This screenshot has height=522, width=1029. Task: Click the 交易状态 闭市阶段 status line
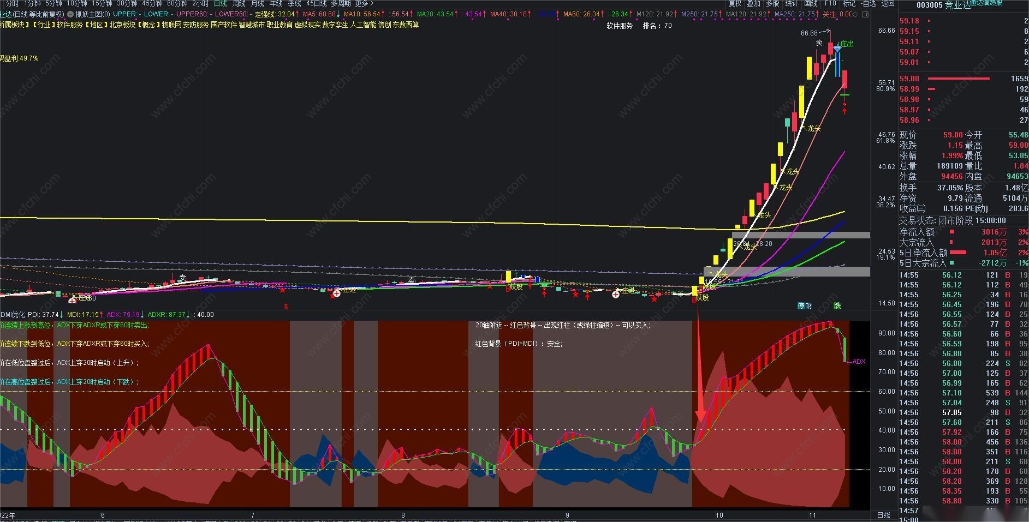coord(953,220)
